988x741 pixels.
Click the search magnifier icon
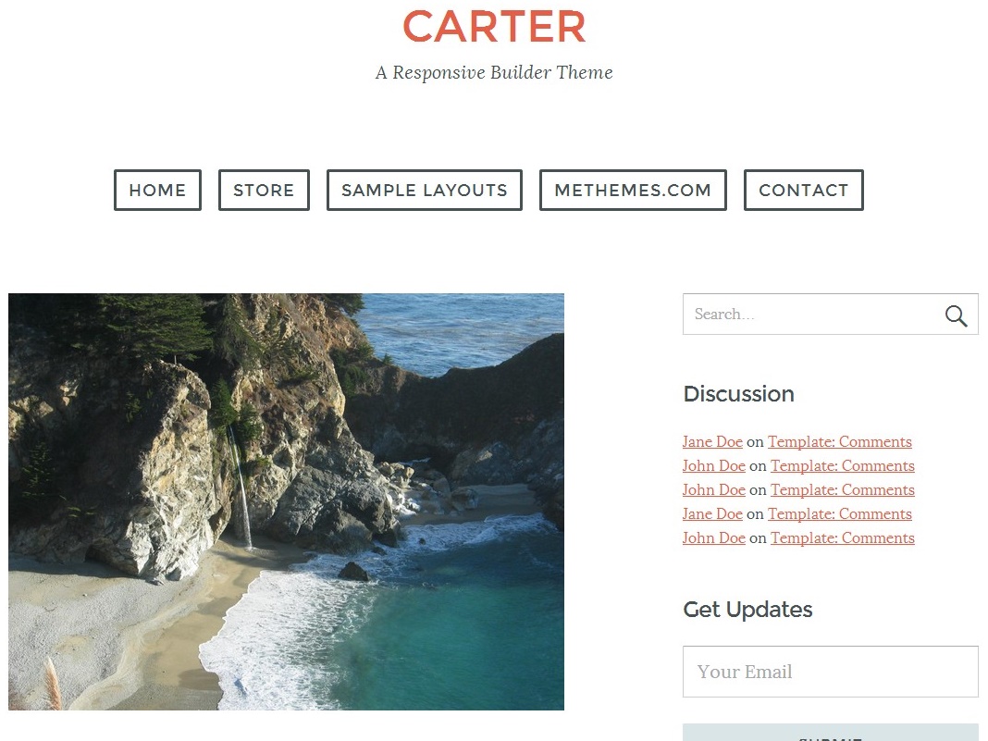coord(956,315)
